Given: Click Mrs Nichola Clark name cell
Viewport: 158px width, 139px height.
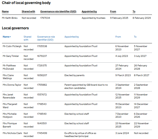Looking at the screenshot, I should tap(12, 133).
